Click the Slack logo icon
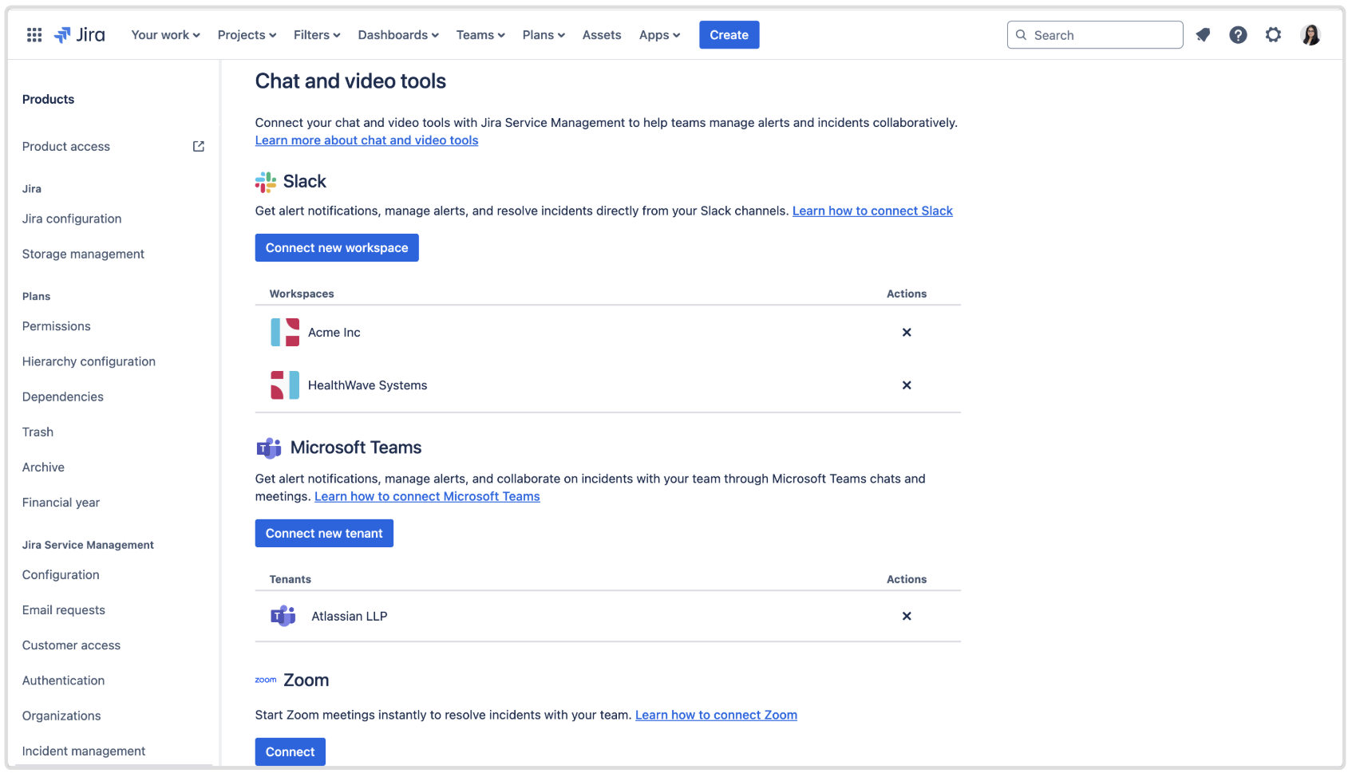This screenshot has height=777, width=1352. point(264,181)
